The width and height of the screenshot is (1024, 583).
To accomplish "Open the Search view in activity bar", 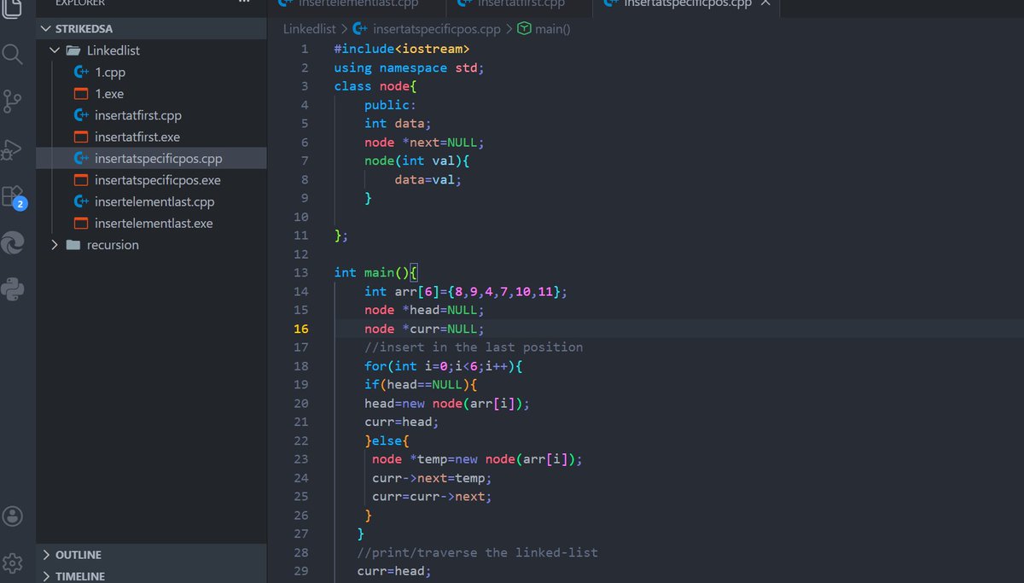I will (x=13, y=55).
